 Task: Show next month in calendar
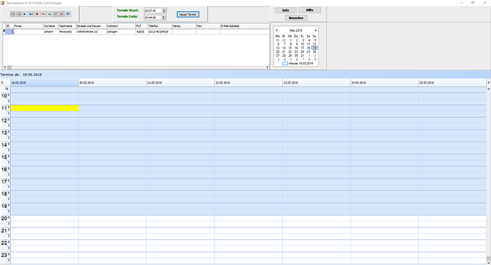pos(316,30)
